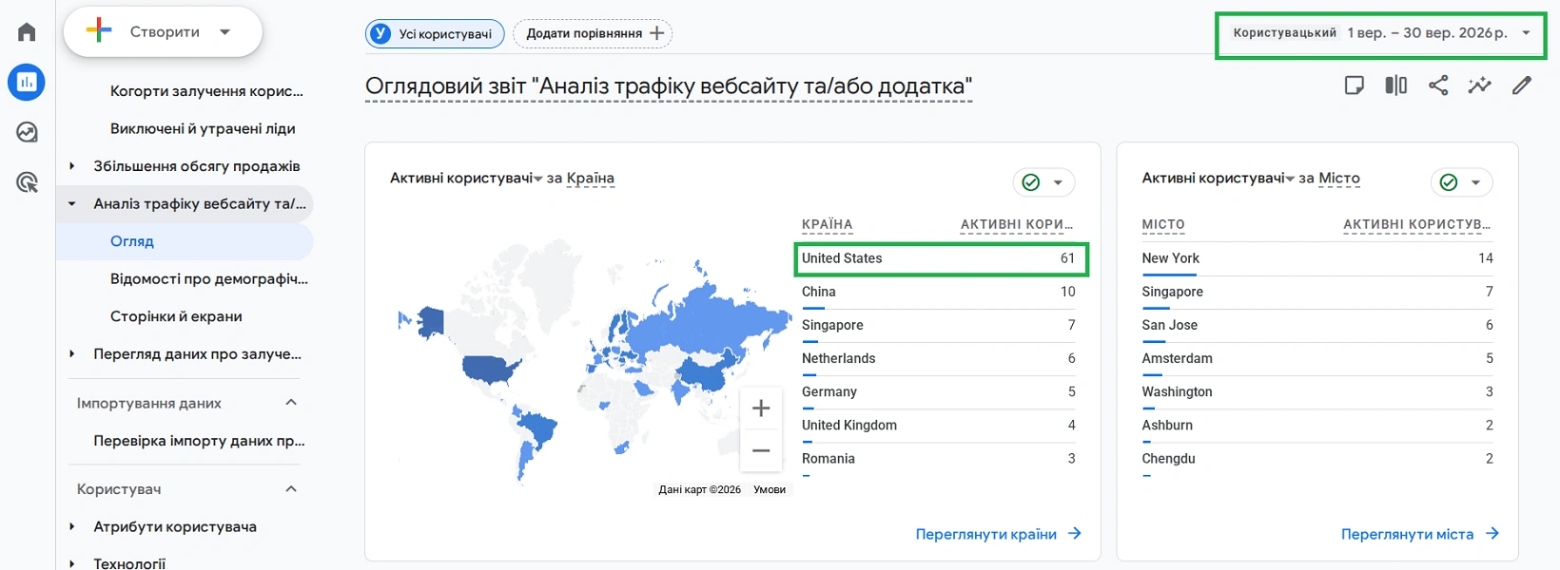Open the Home icon in left rail
The image size is (1560, 570).
click(x=27, y=32)
